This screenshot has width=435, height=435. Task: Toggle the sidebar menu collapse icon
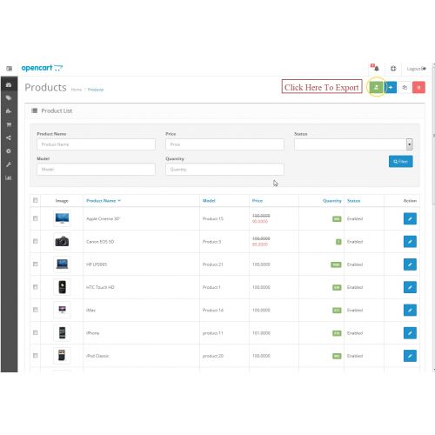10,69
